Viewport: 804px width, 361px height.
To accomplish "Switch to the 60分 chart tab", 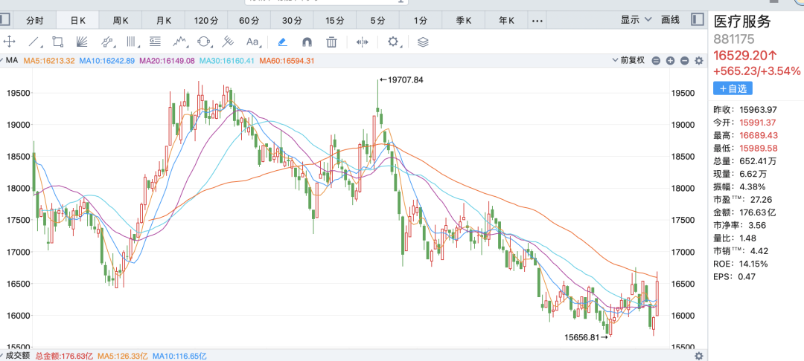I will point(249,20).
